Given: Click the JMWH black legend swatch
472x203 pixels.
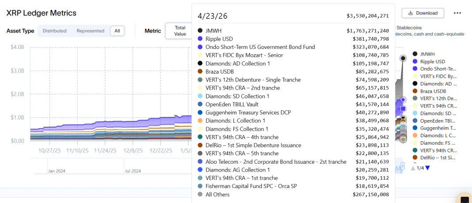Looking at the screenshot, I should tap(415, 54).
